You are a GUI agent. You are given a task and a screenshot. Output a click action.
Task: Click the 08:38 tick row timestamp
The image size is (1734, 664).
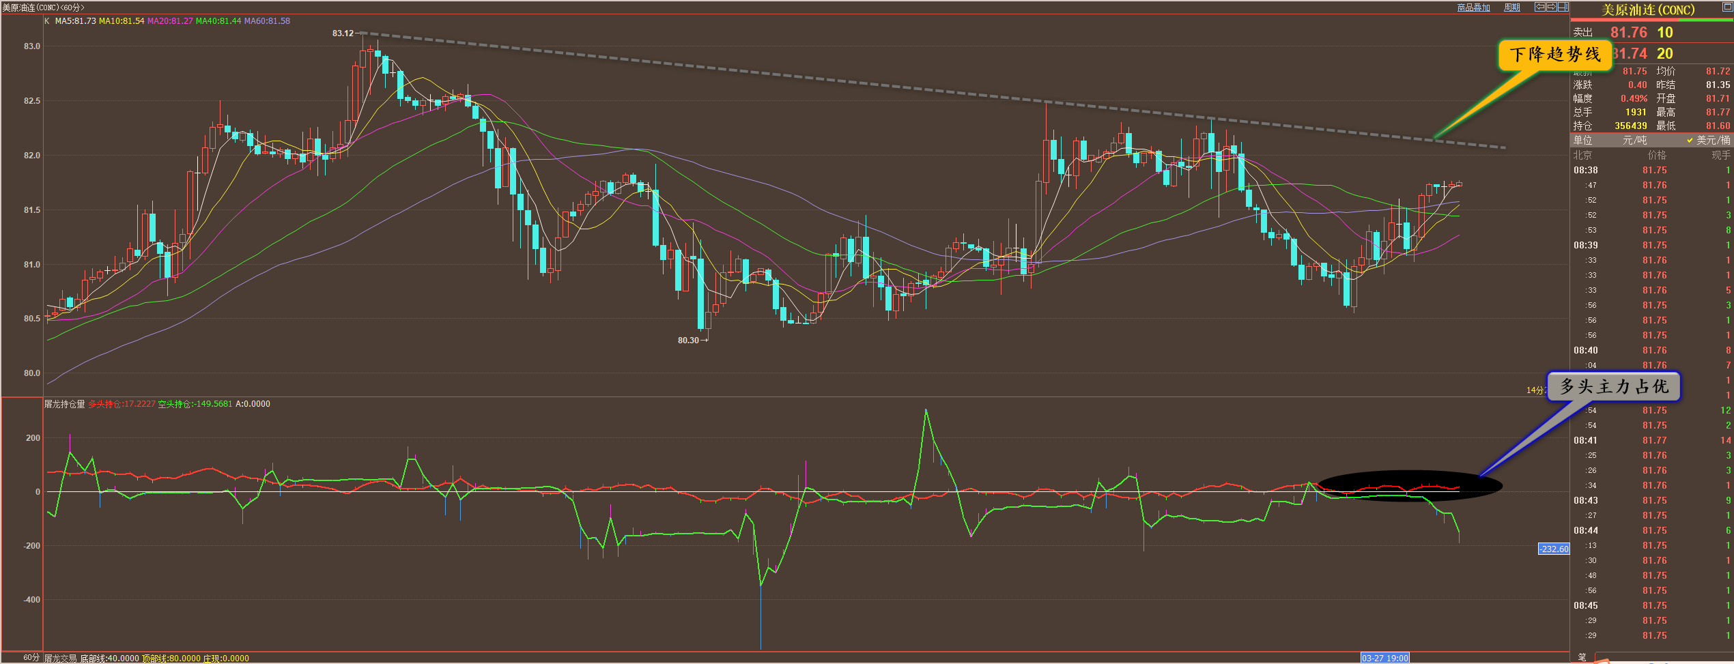click(x=1586, y=170)
